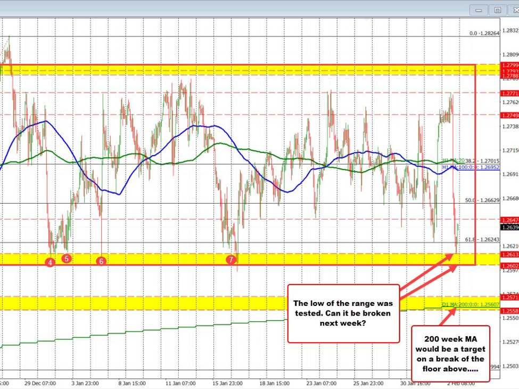
Task: Click the numbered marker 4 on the chart
Action: (x=50, y=262)
